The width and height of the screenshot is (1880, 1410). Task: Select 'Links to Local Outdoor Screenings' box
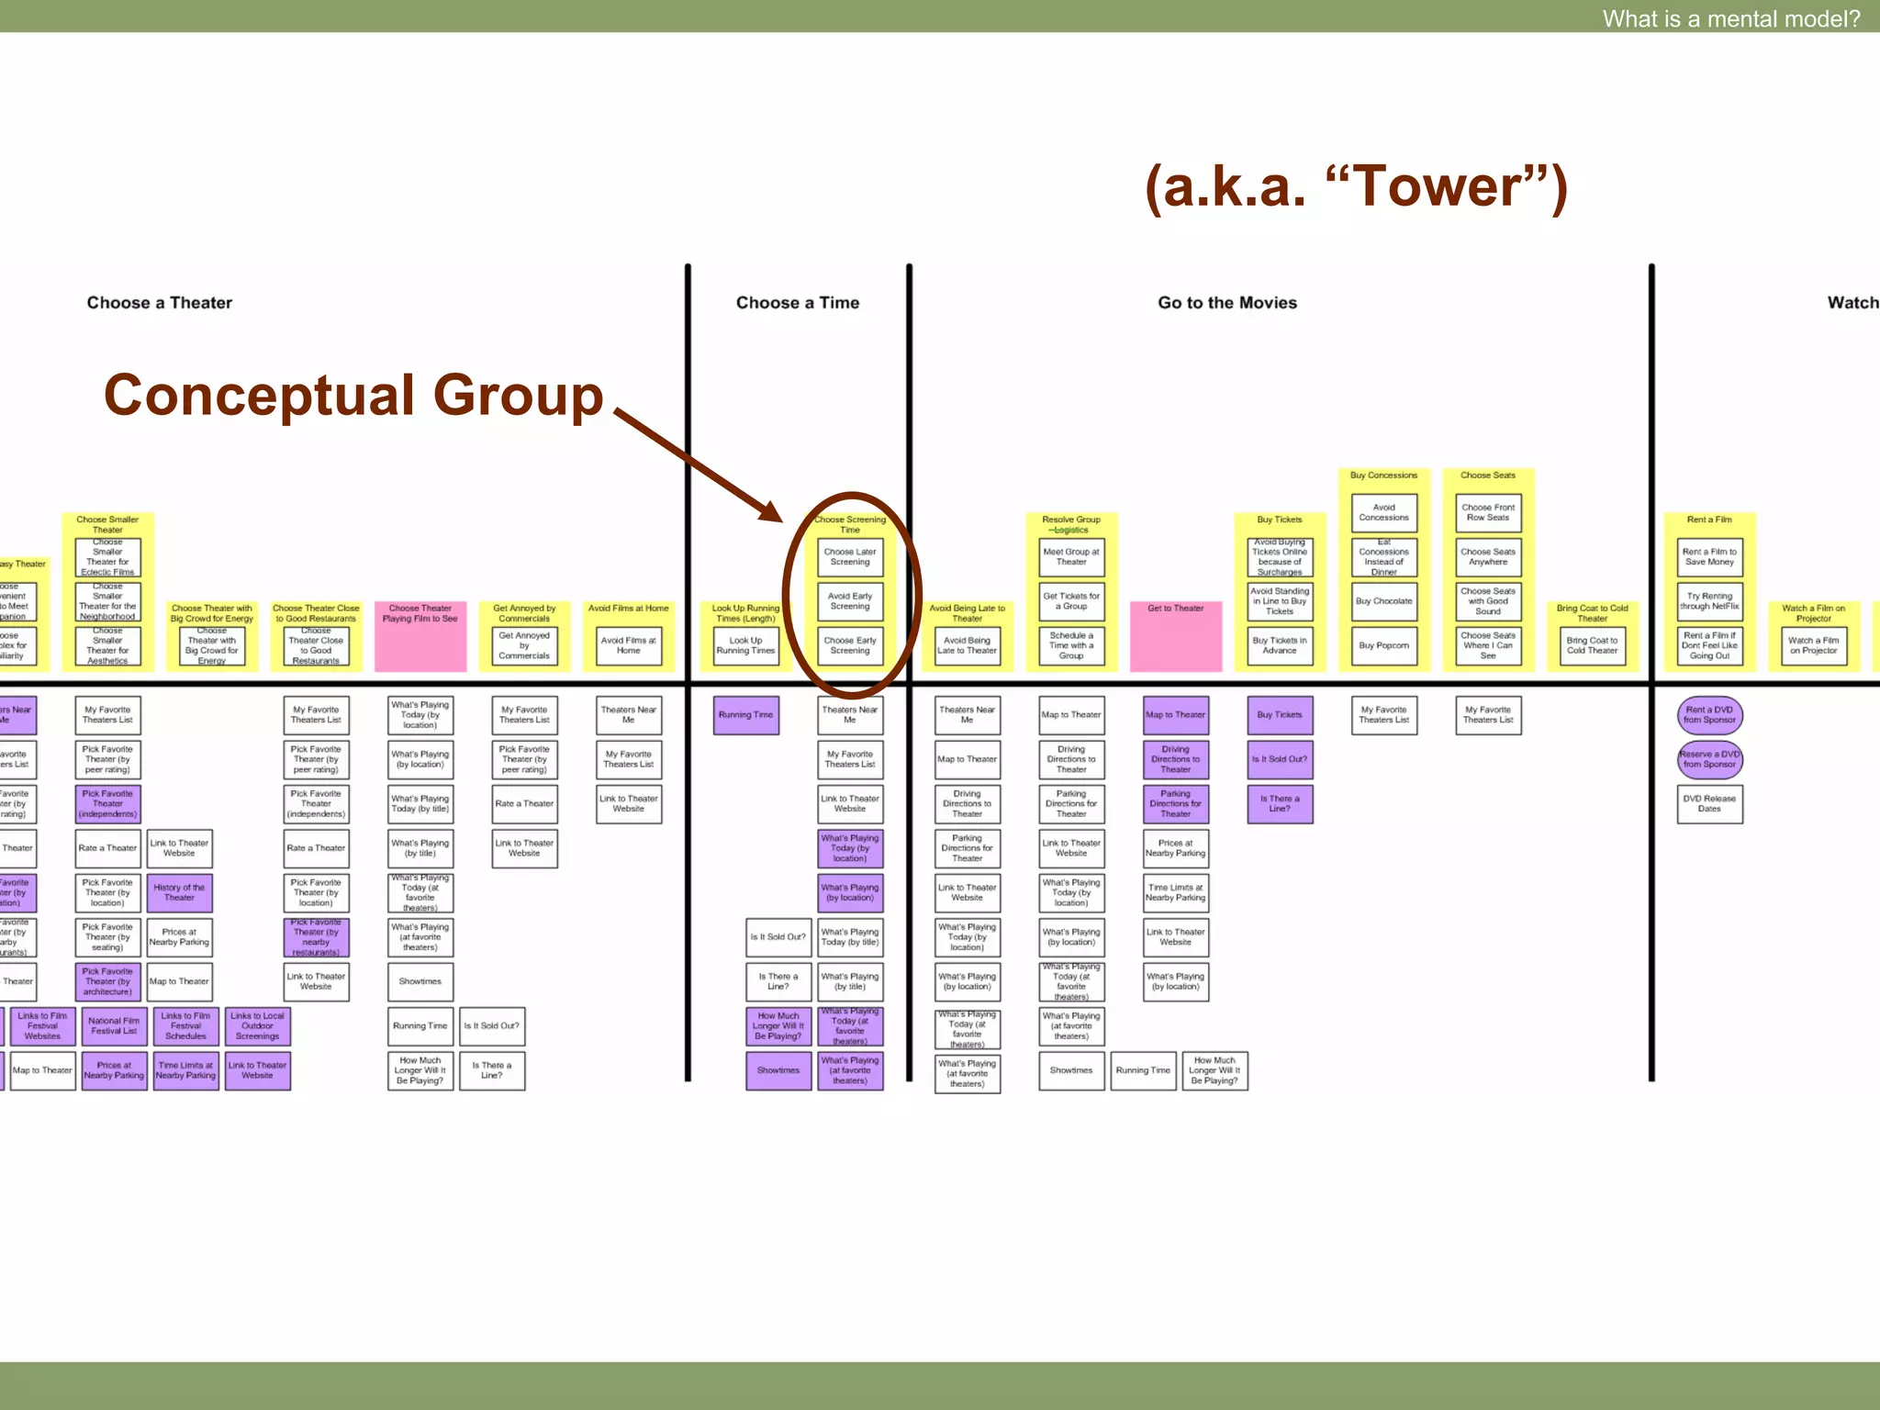click(257, 1025)
